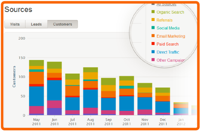Click the Email Marketing legend swatch
This screenshot has height=132, width=201.
[153, 36]
